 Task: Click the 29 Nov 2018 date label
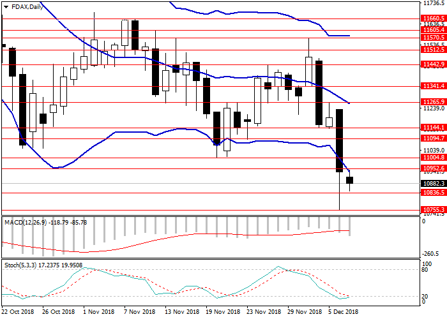pyautogui.click(x=305, y=311)
